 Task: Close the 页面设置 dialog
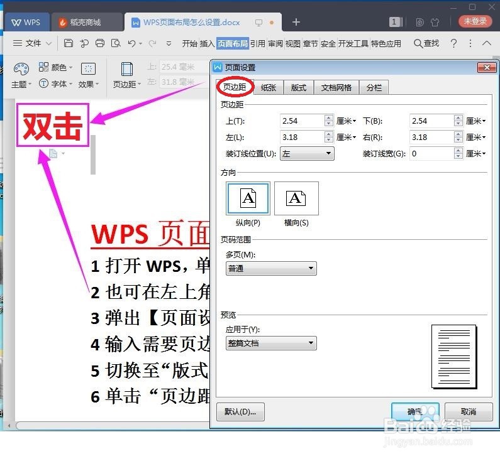click(x=487, y=67)
